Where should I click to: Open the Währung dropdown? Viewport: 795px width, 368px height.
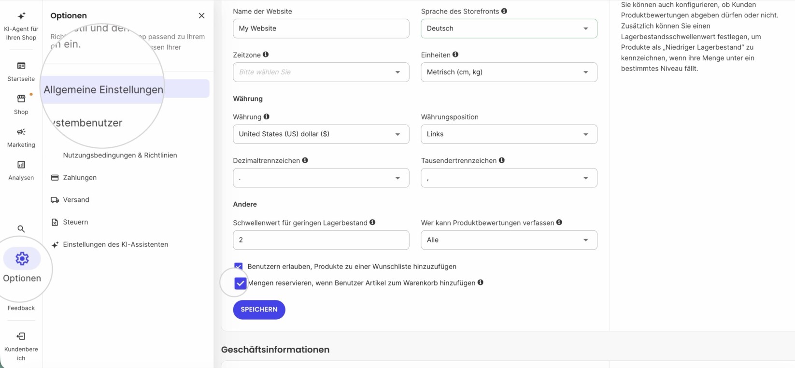point(321,134)
